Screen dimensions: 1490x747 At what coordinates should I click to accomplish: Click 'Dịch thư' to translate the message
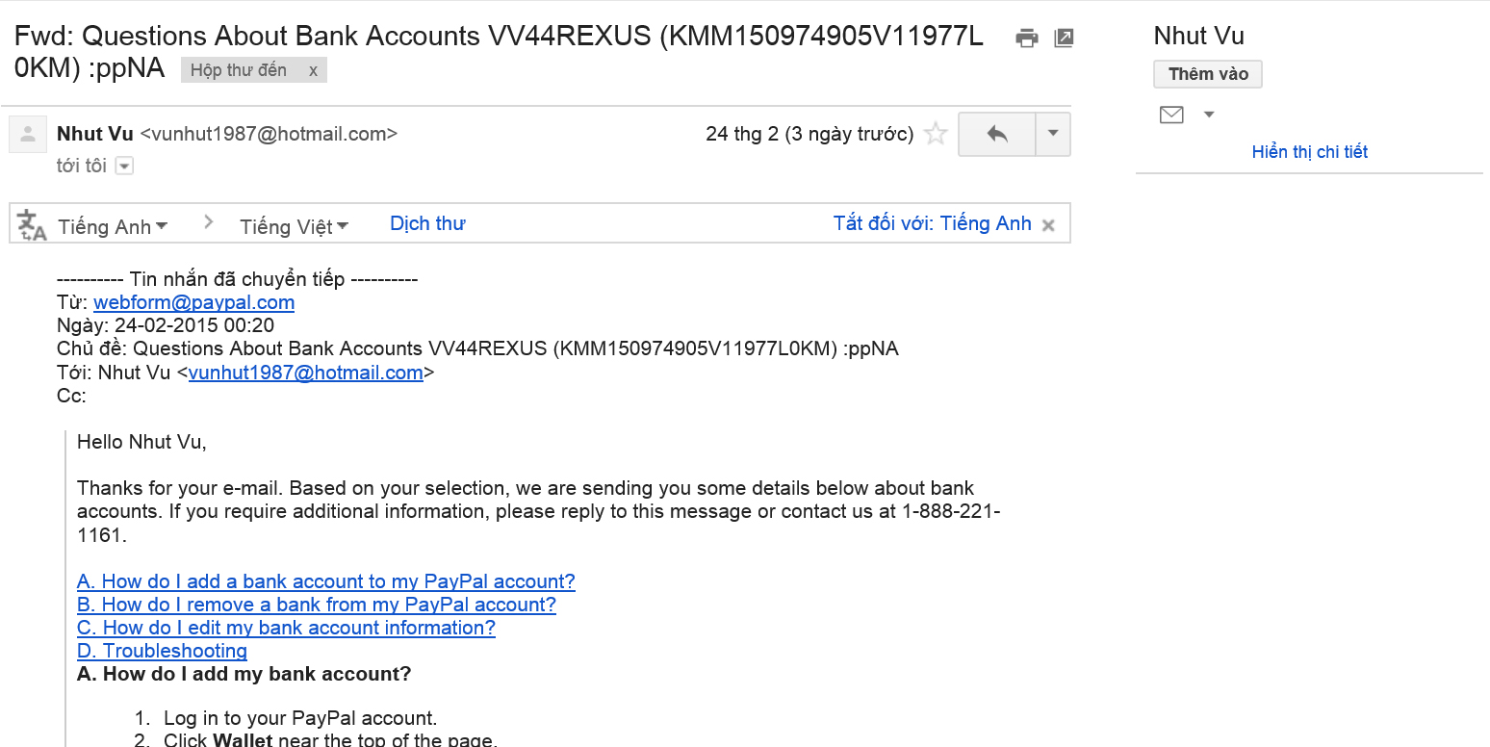[427, 223]
